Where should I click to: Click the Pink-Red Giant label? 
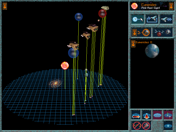pyautogui.click(x=150, y=8)
